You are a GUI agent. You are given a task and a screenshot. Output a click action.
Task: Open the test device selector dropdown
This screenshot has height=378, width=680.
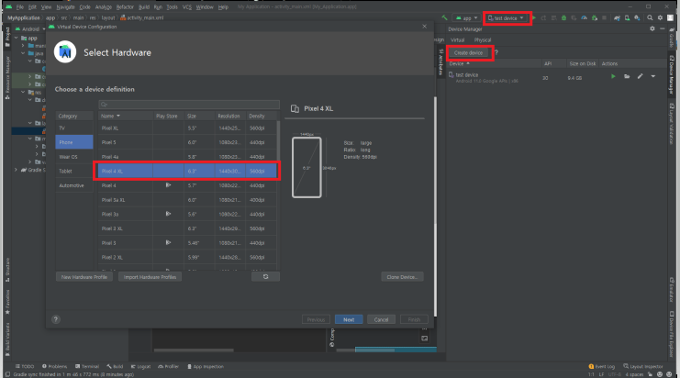click(x=506, y=17)
